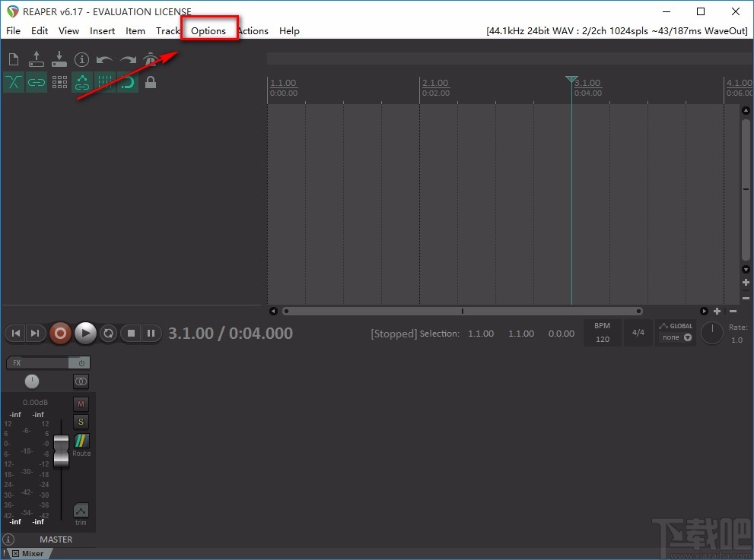This screenshot has height=560, width=754.
Task: Open the Actions menu
Action: [253, 30]
